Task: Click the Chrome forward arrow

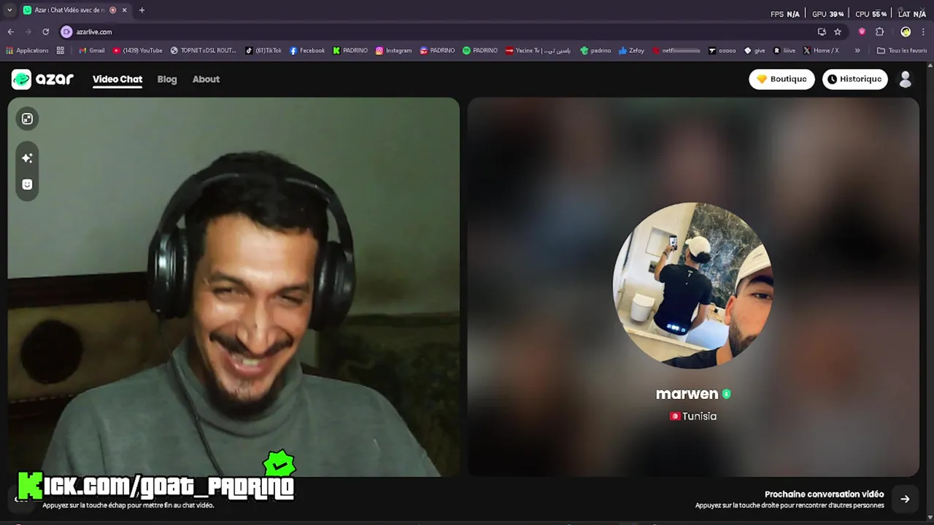Action: click(x=28, y=31)
